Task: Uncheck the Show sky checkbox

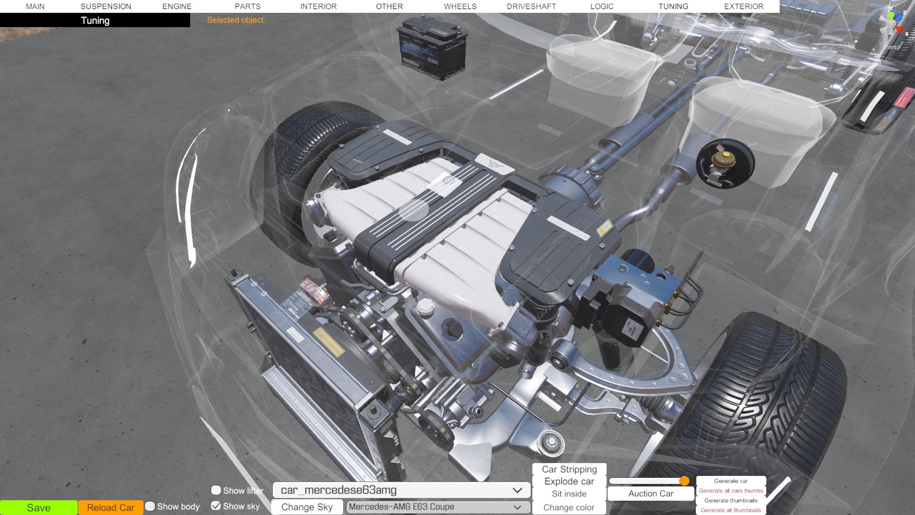Action: click(216, 506)
